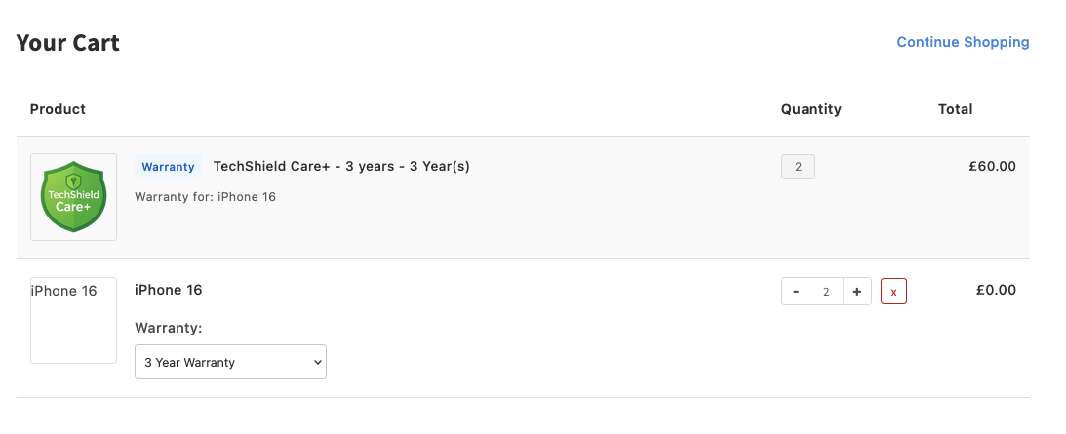This screenshot has width=1066, height=434.
Task: Increase iPhone 16 quantity with plus button
Action: (x=856, y=292)
